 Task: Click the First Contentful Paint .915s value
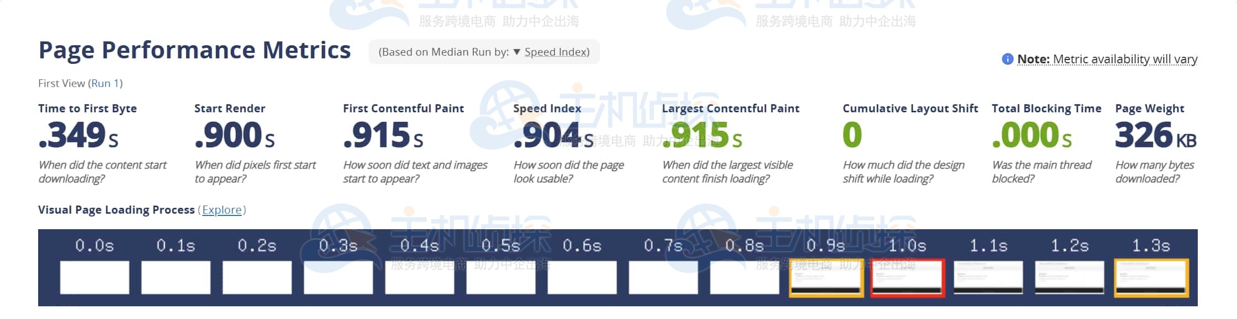click(383, 136)
